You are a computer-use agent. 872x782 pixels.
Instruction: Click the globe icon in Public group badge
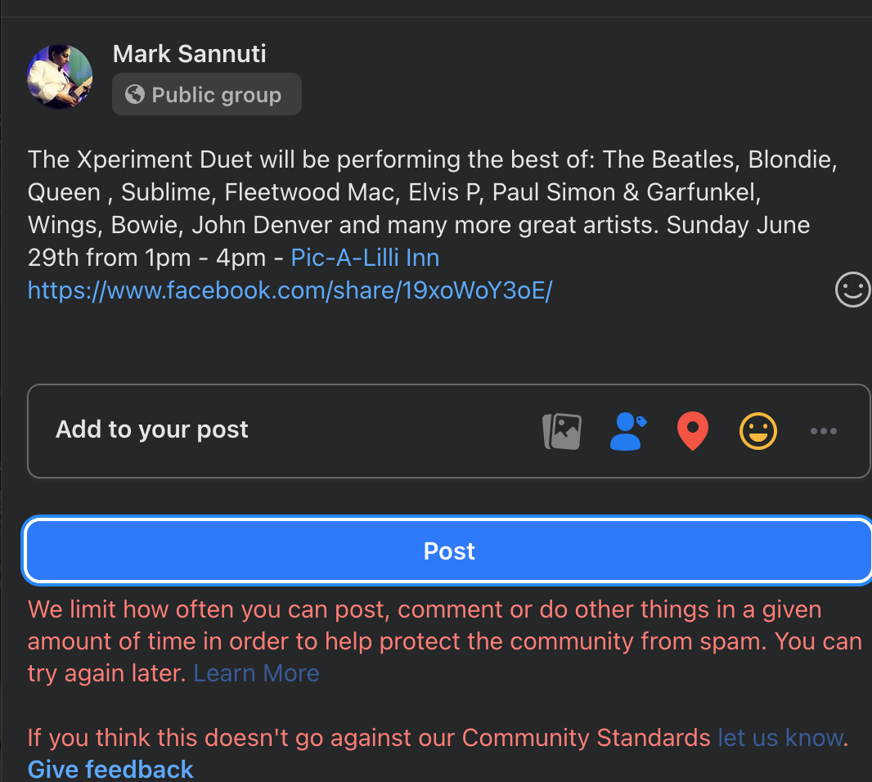tap(135, 95)
